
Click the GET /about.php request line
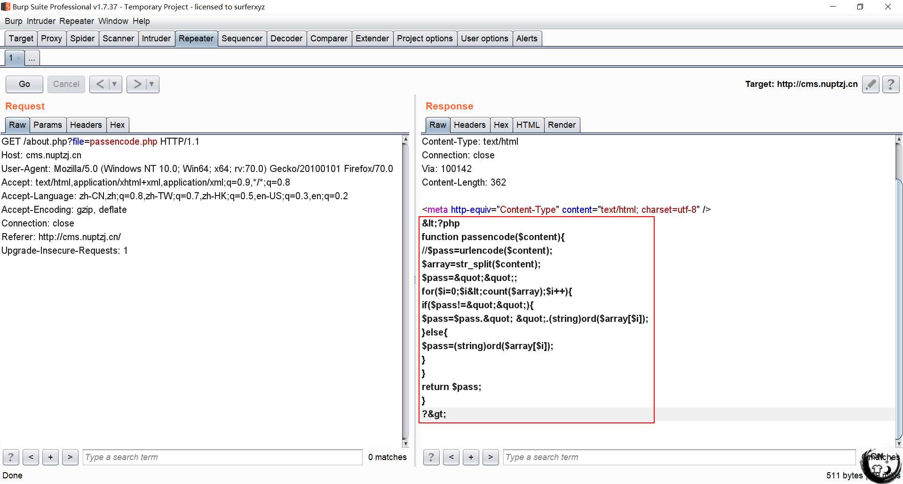101,141
